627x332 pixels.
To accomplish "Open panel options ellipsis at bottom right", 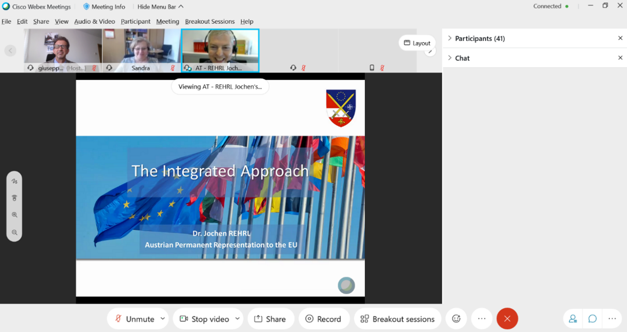I will (x=612, y=319).
